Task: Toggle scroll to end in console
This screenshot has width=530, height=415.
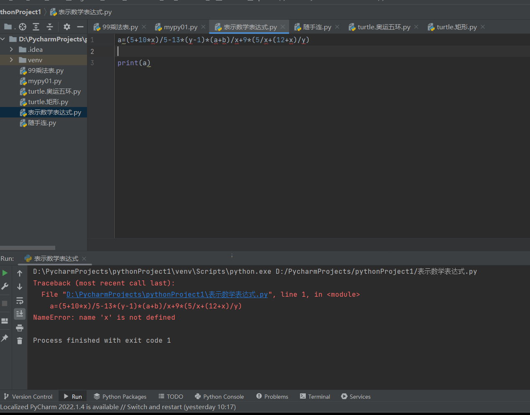Action: 20,313
